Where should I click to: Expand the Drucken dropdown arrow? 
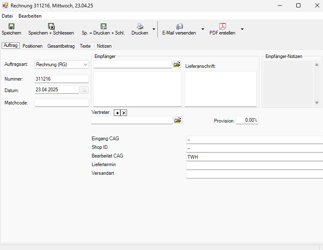154,29
